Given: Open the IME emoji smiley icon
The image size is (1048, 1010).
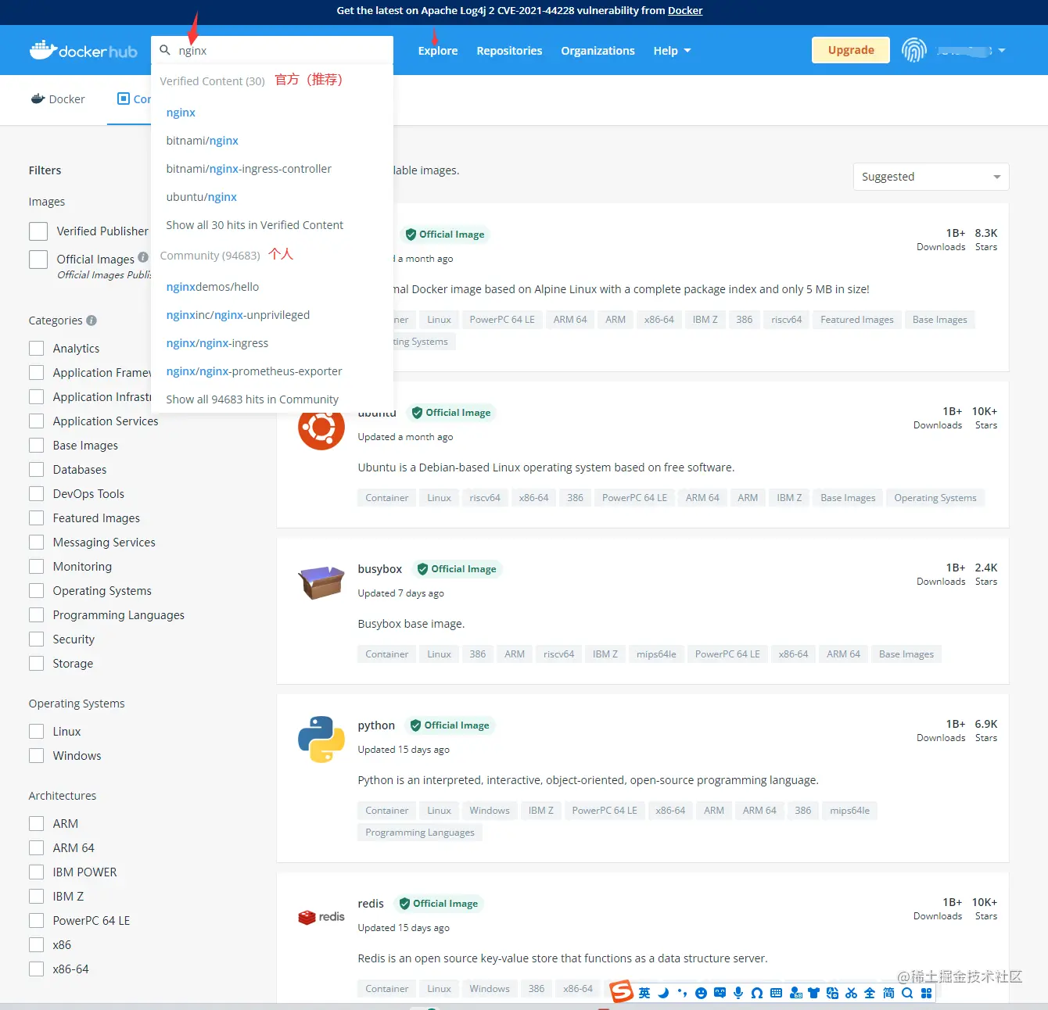Looking at the screenshot, I should click(x=701, y=993).
